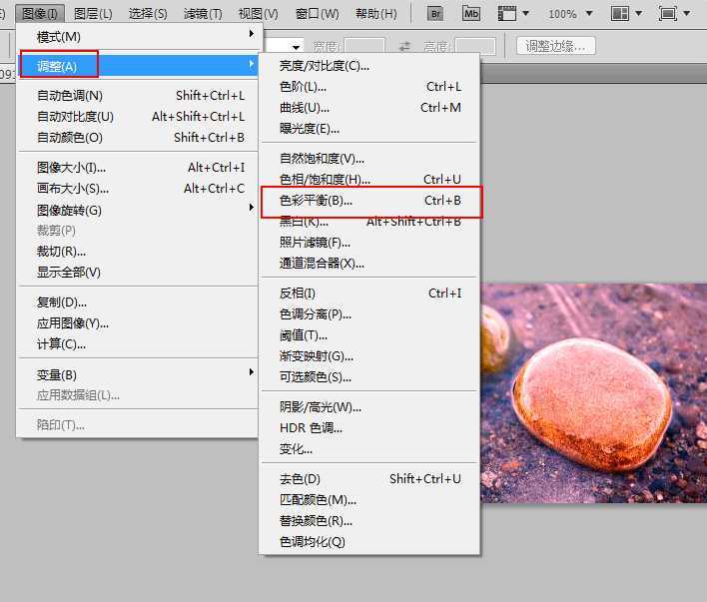Choose 自动颜色(O) menu item
The height and width of the screenshot is (602, 707).
(138, 137)
